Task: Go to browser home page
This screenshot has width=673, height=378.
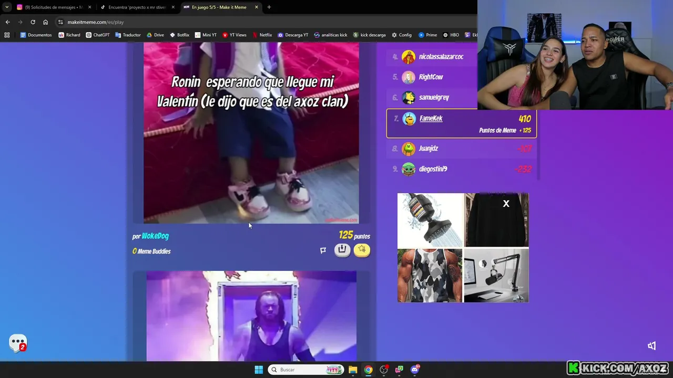Action: click(45, 22)
